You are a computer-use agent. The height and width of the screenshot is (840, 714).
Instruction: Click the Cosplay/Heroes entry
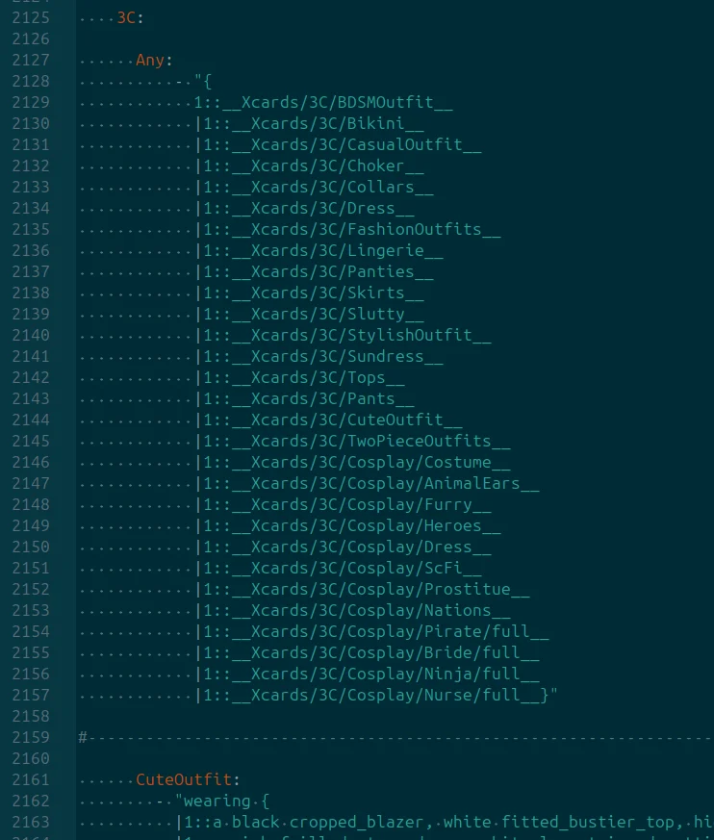(x=348, y=526)
